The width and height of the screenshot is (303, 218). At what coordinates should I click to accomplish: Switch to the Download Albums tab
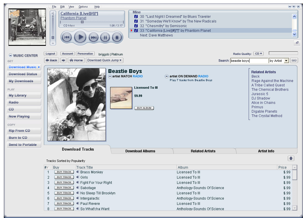coord(140,151)
